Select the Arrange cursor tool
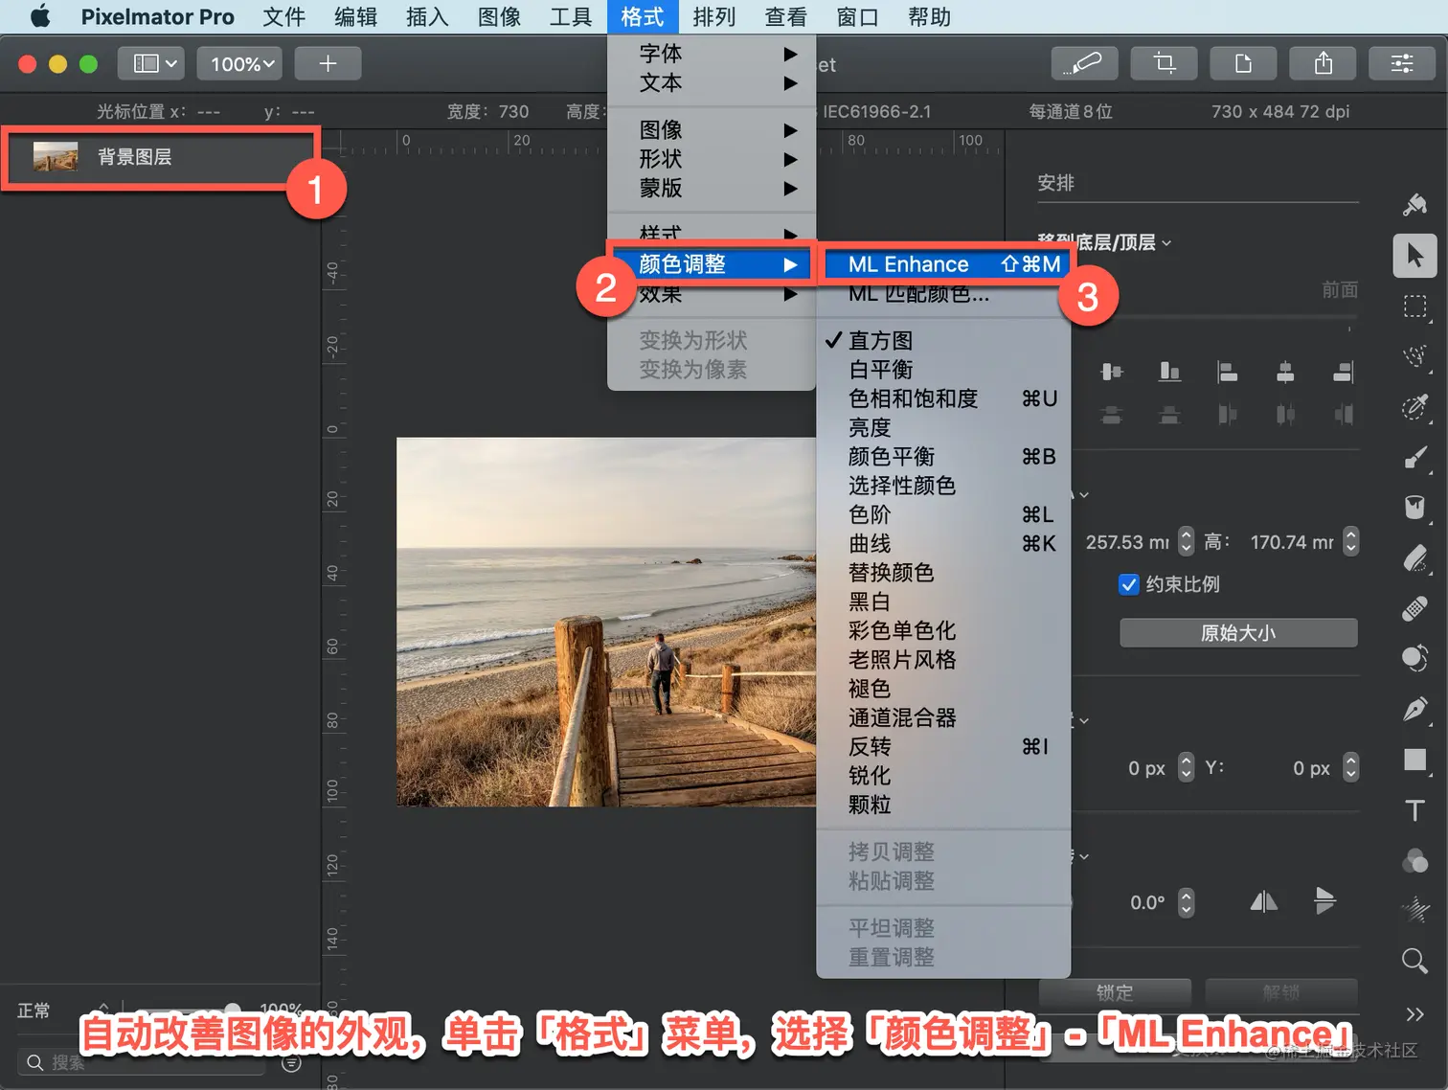Viewport: 1448px width, 1090px height. [1414, 256]
